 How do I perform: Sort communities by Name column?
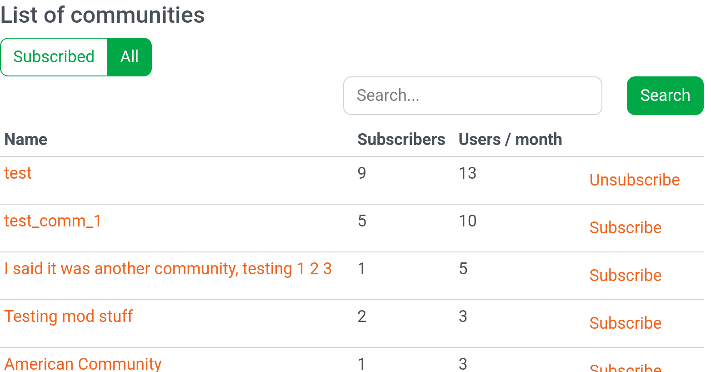[25, 139]
